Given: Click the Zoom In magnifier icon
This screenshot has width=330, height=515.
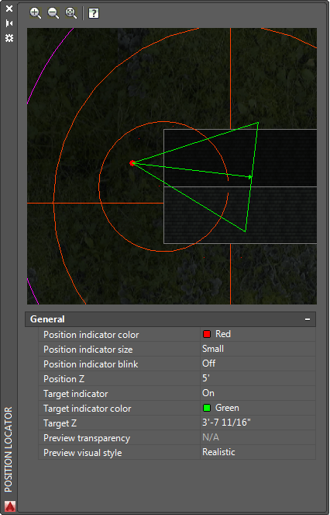Looking at the screenshot, I should [36, 13].
